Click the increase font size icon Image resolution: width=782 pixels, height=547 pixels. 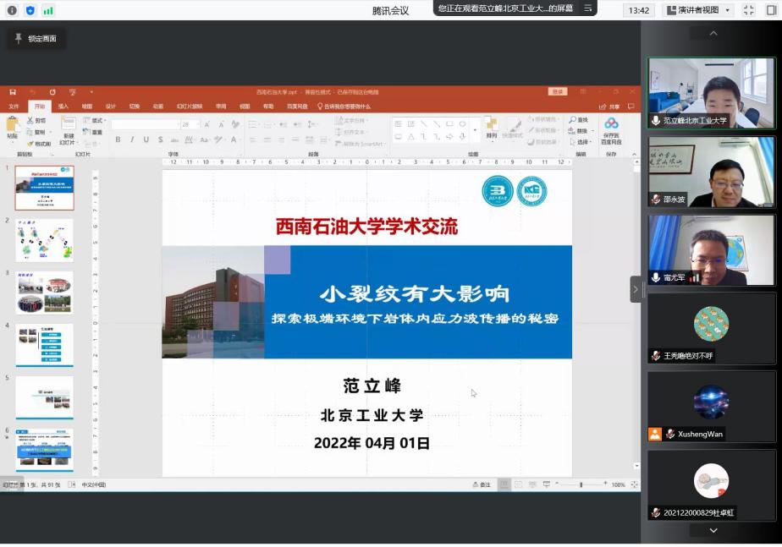(x=207, y=124)
